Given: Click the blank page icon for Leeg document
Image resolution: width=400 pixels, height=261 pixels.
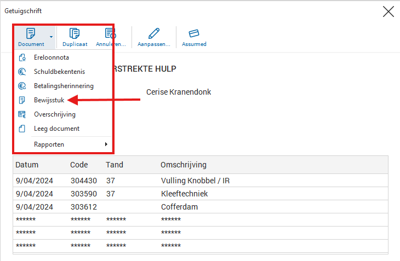Looking at the screenshot, I should [x=22, y=129].
